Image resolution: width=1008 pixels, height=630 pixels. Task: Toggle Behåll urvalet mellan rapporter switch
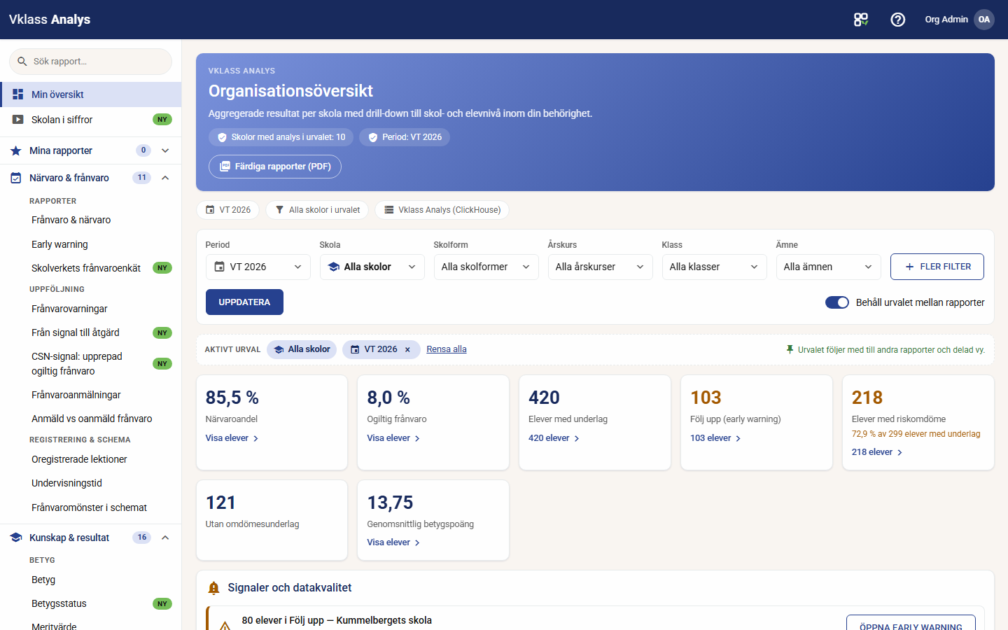[837, 302]
